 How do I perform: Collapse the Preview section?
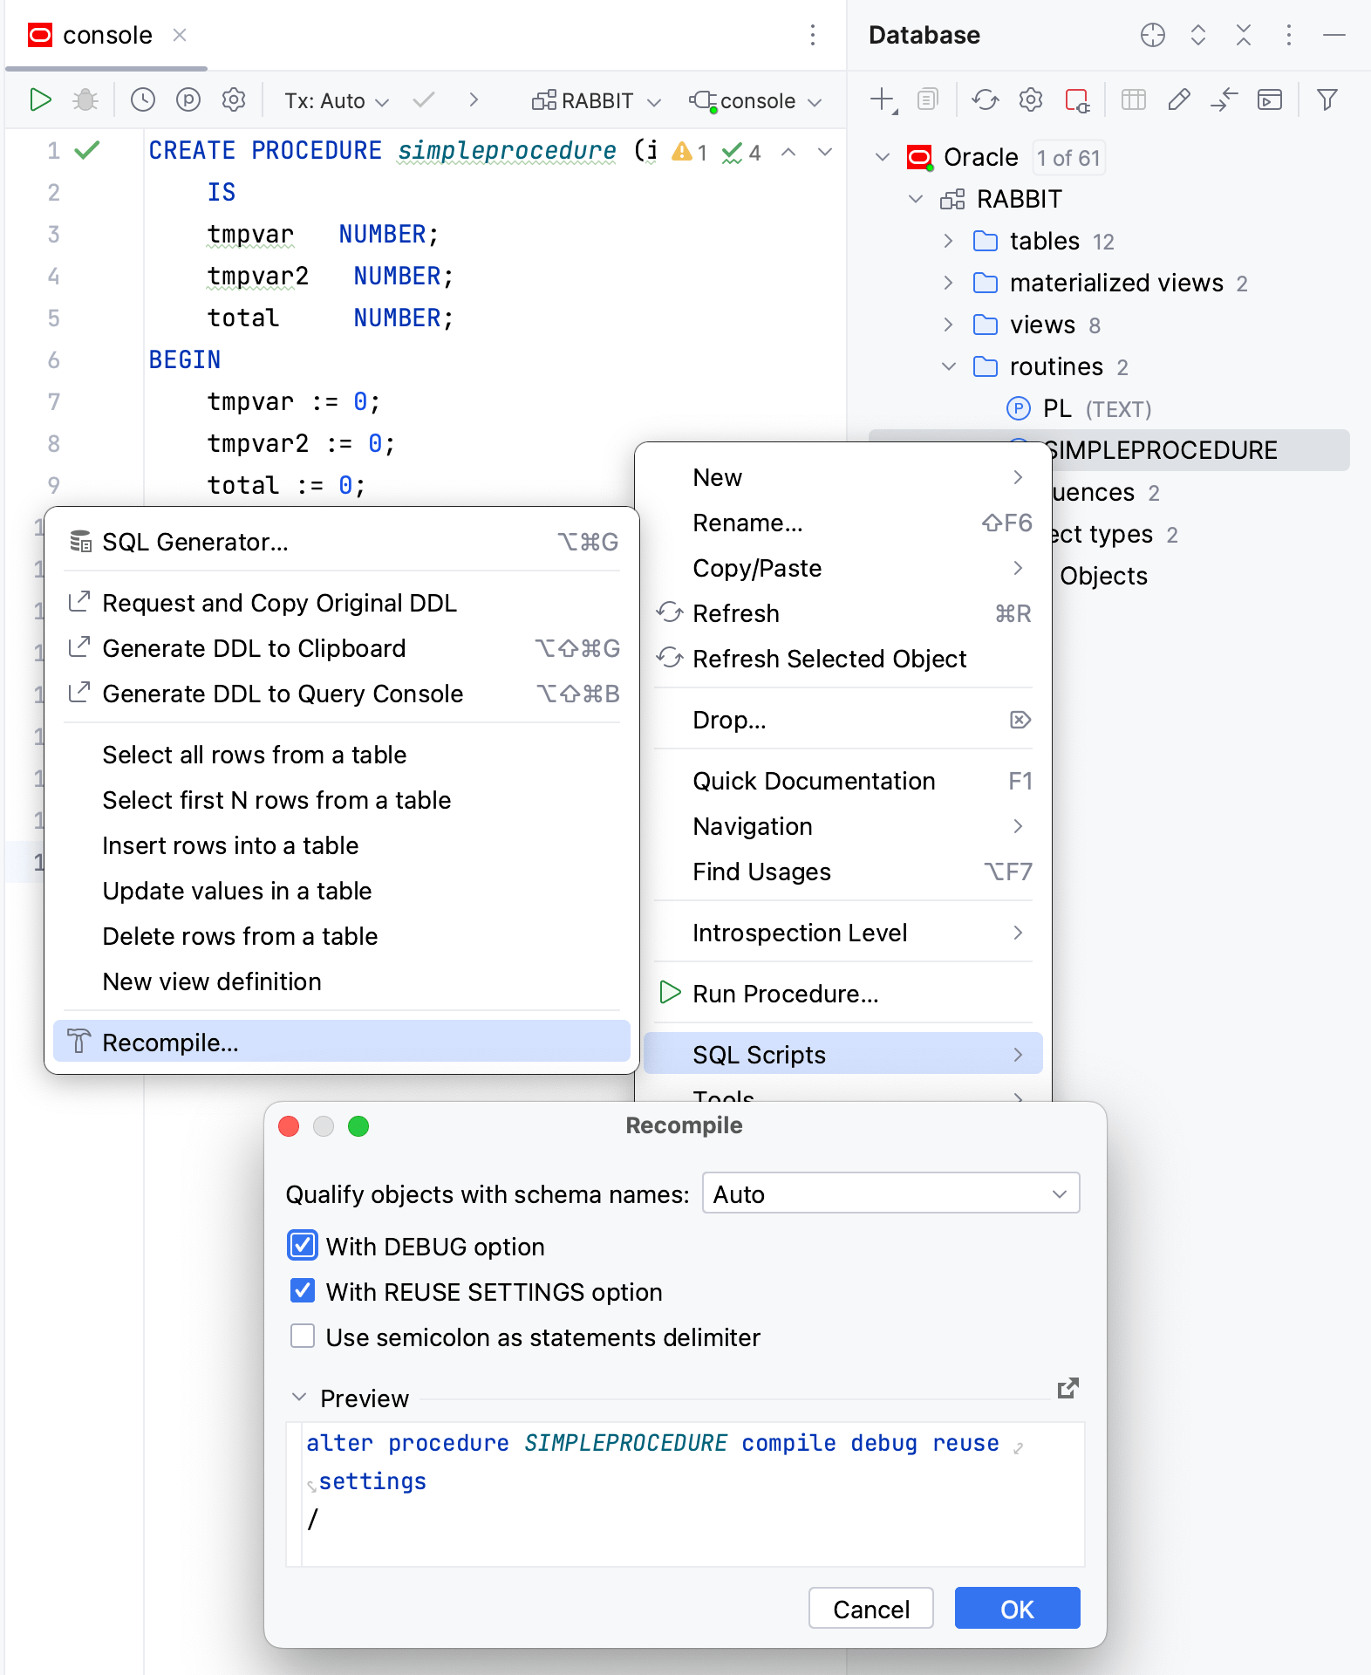299,1398
